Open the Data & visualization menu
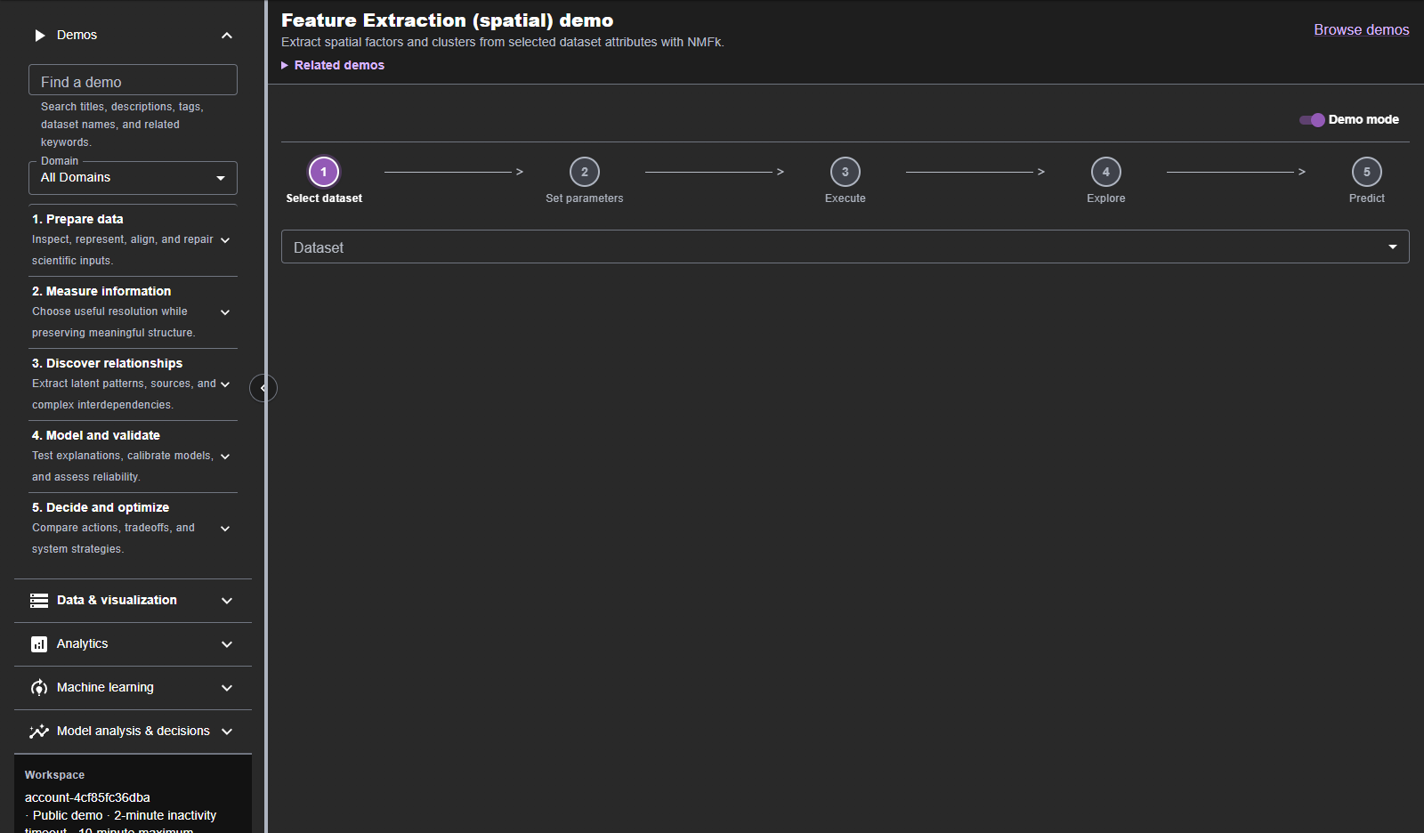This screenshot has width=1424, height=833. click(x=117, y=601)
